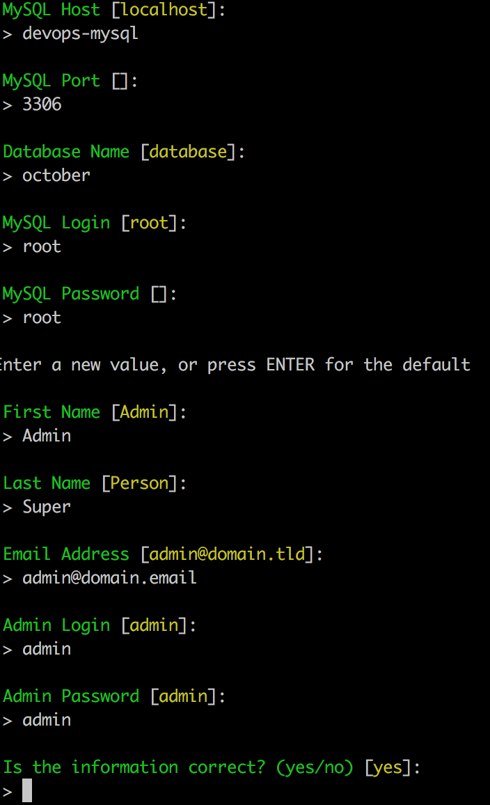Click the 'admin@domain.email' entry
This screenshot has width=490, height=805.
(109, 578)
